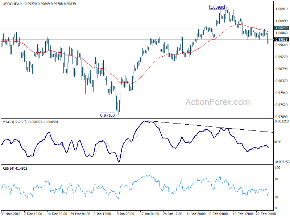Screen dimensions: 290x218
Task: Click the 30 Nov 2018 date label
Action: pos(11,214)
